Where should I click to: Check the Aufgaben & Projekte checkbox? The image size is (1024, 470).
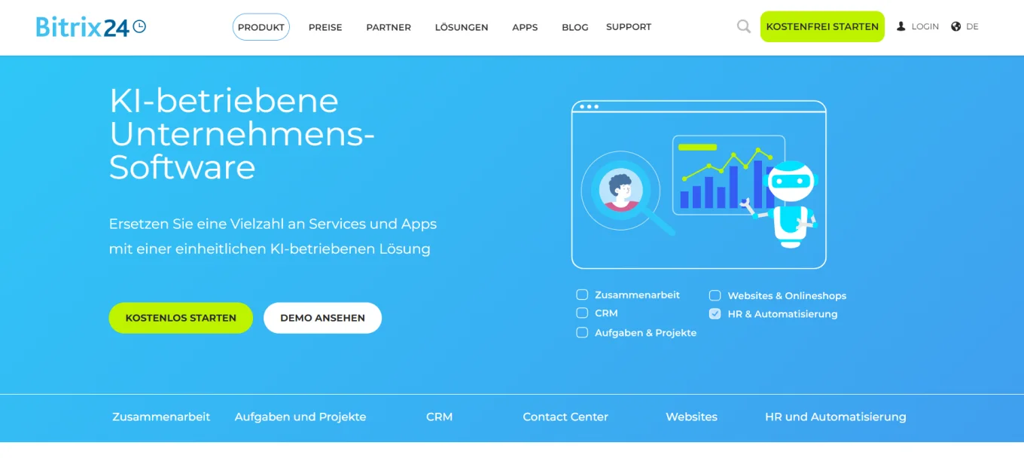pos(582,332)
